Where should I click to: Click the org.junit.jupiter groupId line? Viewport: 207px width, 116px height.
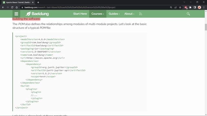point(54,67)
